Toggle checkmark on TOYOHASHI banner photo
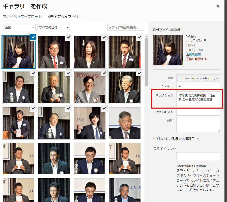 [x=104, y=73]
